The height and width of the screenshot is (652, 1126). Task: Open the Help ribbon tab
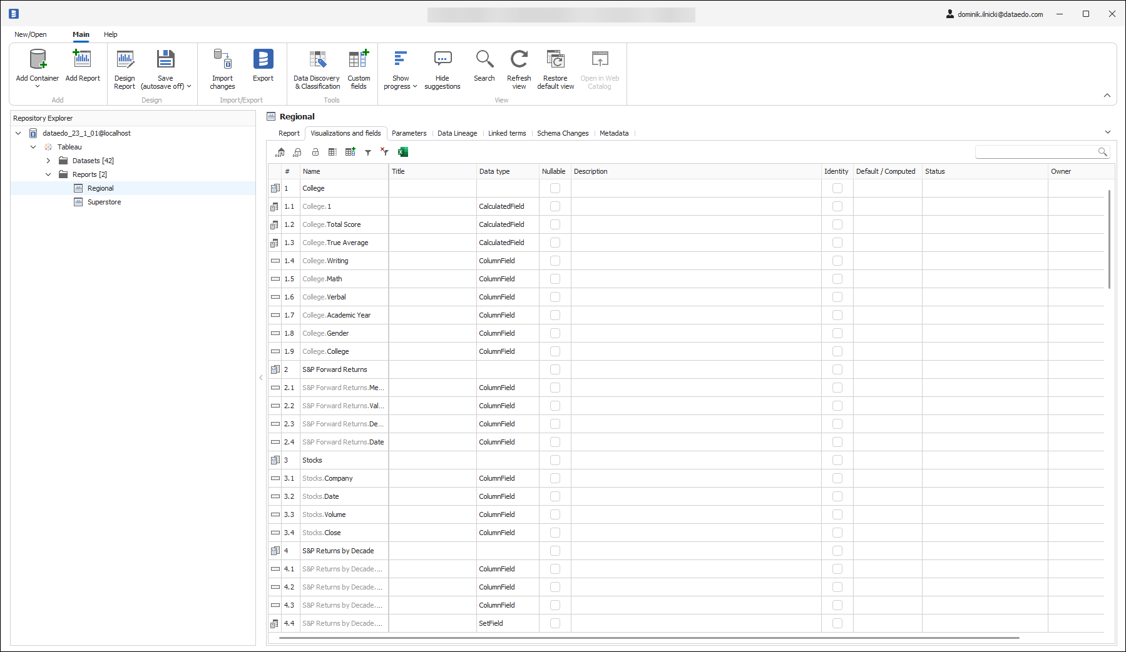(x=110, y=34)
